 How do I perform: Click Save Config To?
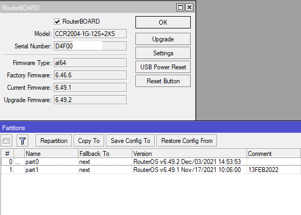click(130, 141)
